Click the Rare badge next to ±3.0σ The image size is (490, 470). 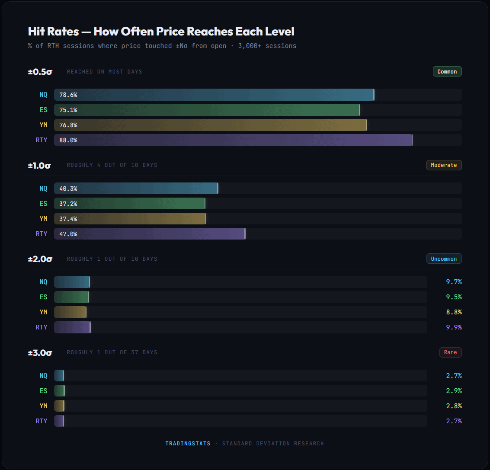click(450, 352)
